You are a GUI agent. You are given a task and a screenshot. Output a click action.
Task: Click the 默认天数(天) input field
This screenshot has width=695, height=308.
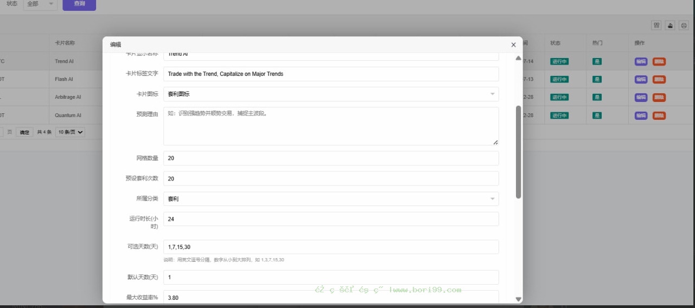click(x=331, y=277)
